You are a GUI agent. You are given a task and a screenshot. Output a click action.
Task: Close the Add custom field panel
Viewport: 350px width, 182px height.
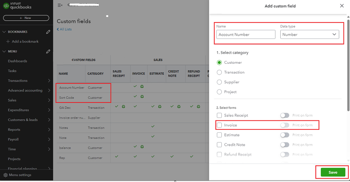[342, 6]
